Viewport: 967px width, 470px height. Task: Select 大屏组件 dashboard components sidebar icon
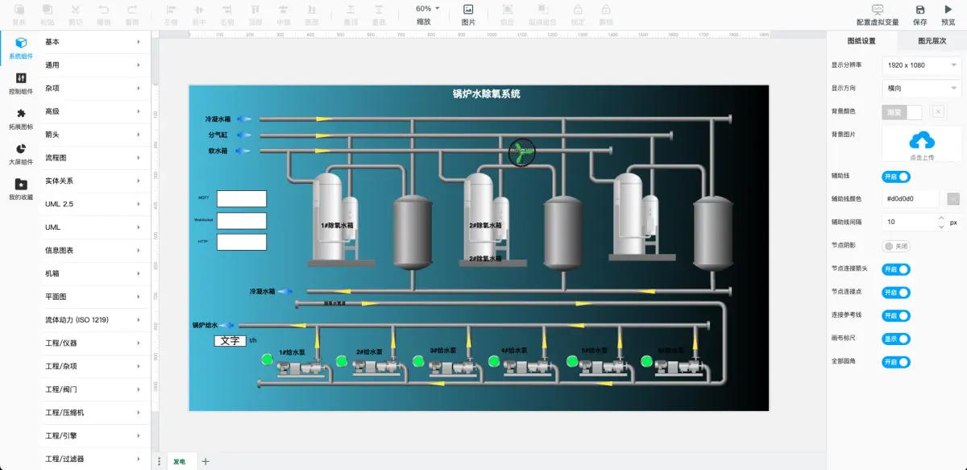[21, 153]
